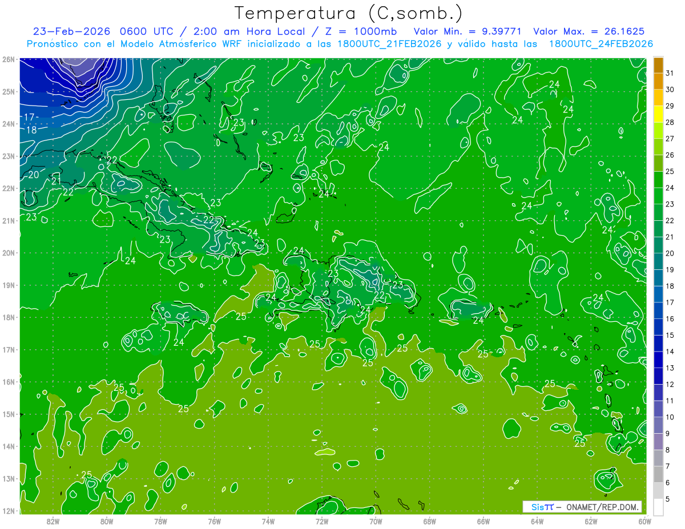Click the map contour label '20' near 22.5N
Image resolution: width=685 pixels, height=529 pixels.
(x=34, y=175)
